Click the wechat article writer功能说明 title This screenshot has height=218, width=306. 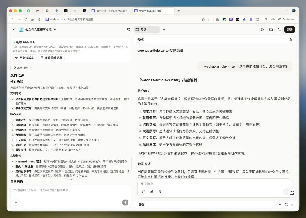[160, 51]
